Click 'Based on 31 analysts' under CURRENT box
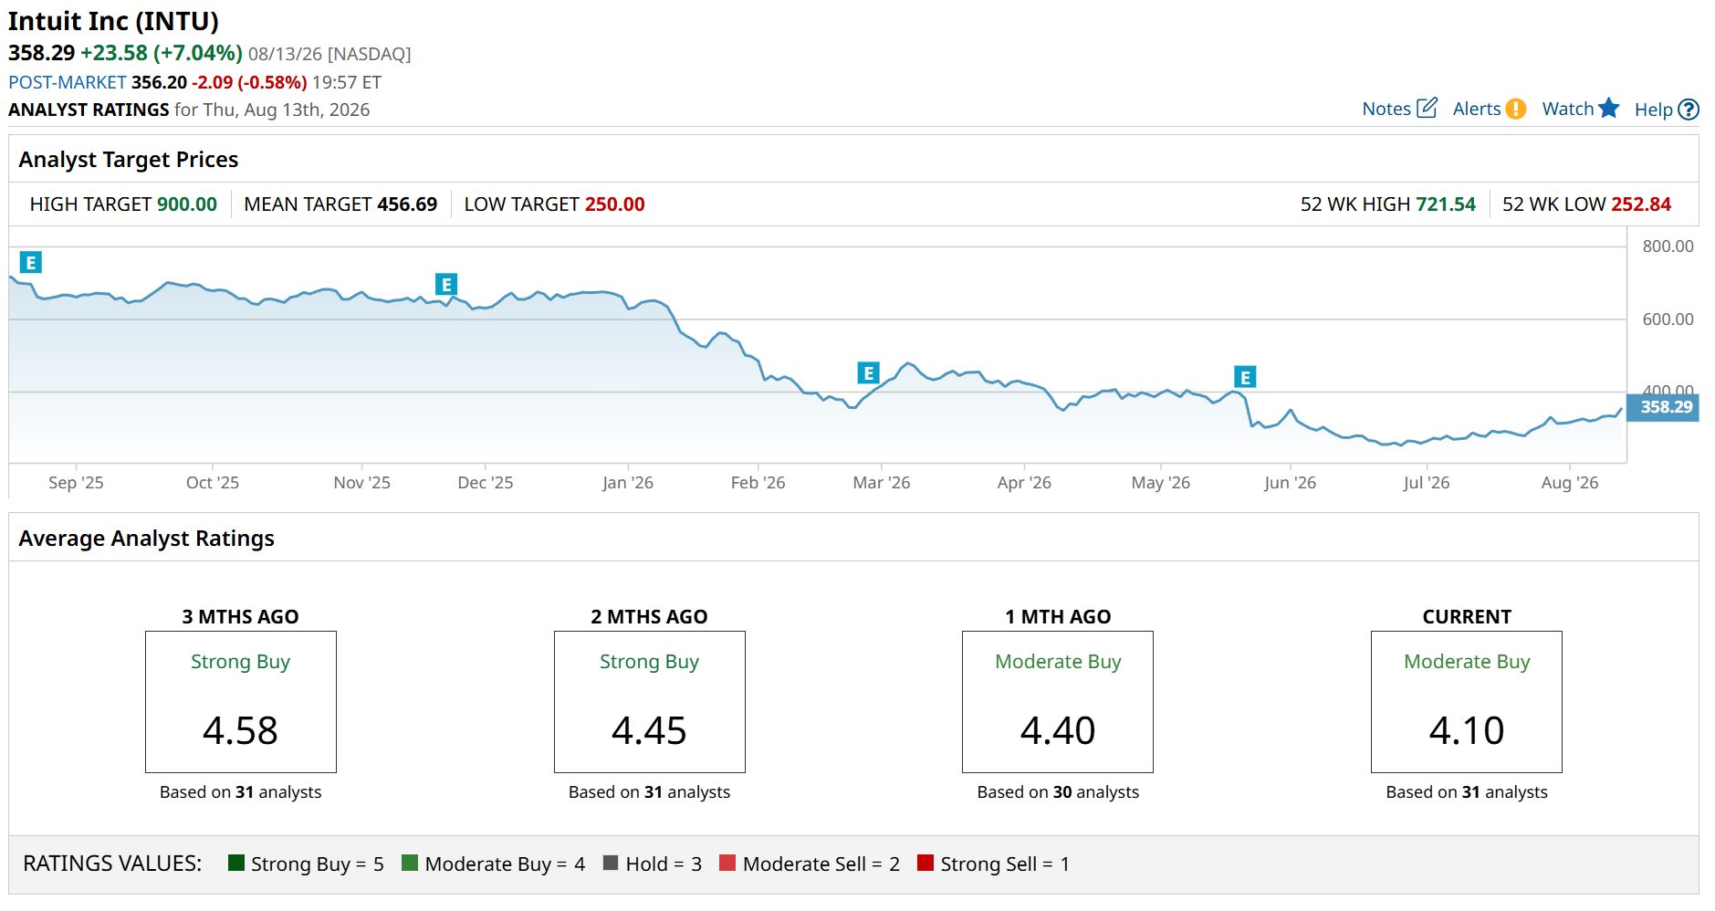 [1467, 792]
